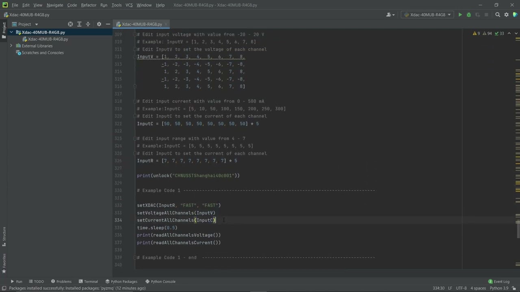520x292 pixels.
Task: Open the Run tool window
Action: [x=16, y=281]
